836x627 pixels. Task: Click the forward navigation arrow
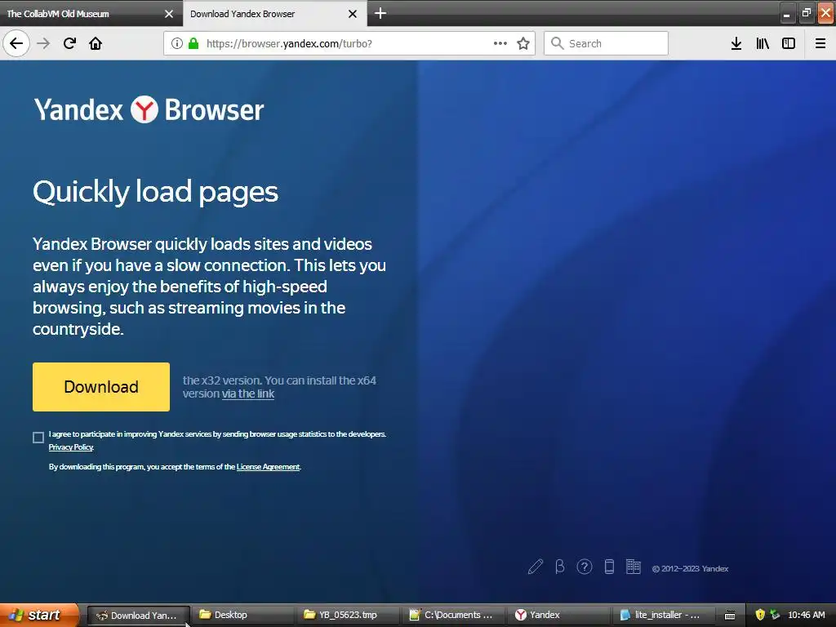[x=43, y=43]
